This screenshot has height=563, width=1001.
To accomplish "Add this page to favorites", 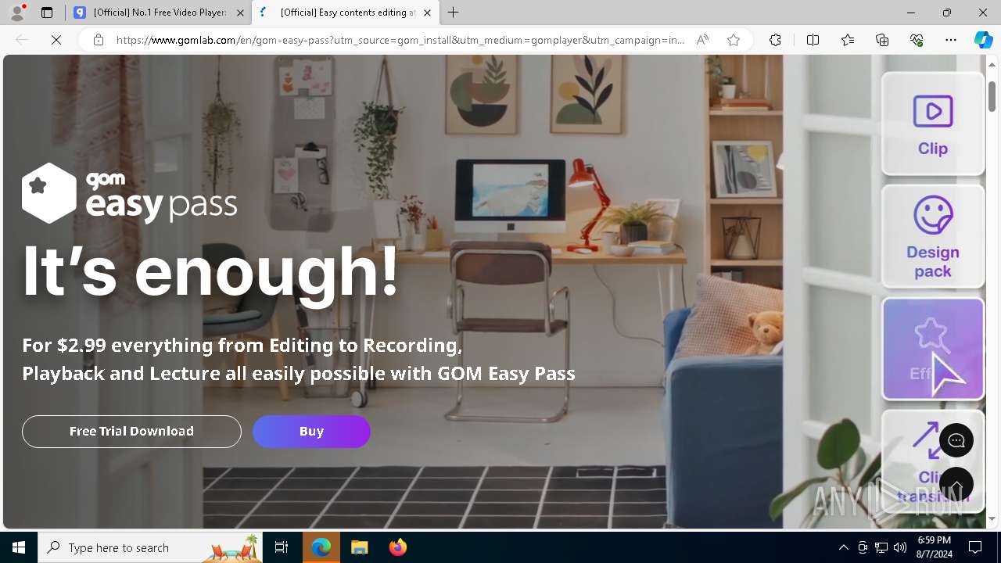I will coord(734,40).
